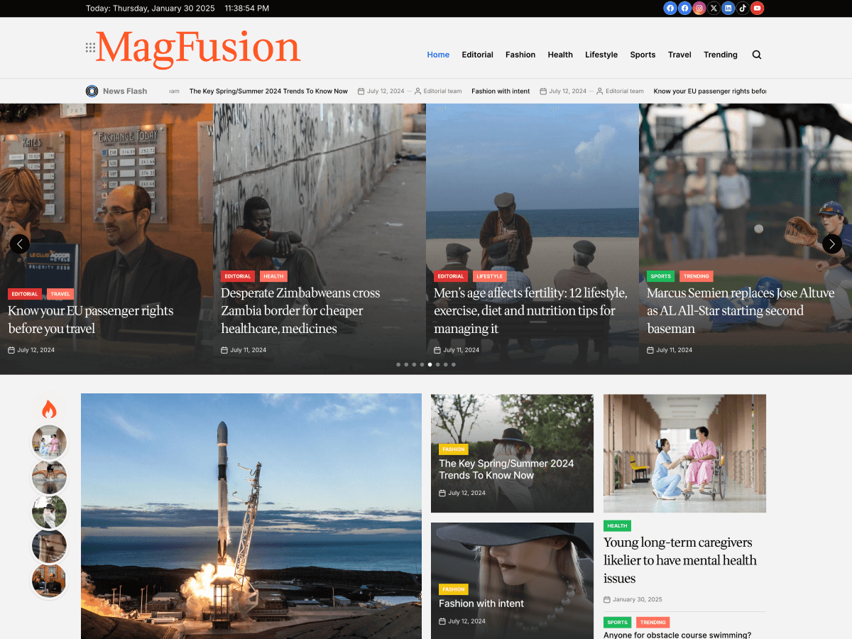Open the Instagram icon in the header
This screenshot has width=852, height=639.
(699, 8)
